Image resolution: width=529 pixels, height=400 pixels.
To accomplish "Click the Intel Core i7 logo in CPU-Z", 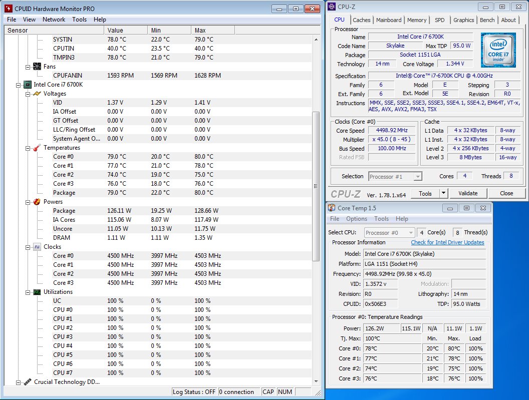I will [x=498, y=50].
